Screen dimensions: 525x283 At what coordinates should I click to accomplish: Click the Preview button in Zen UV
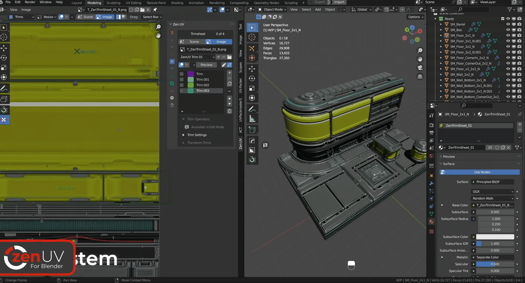(206, 65)
